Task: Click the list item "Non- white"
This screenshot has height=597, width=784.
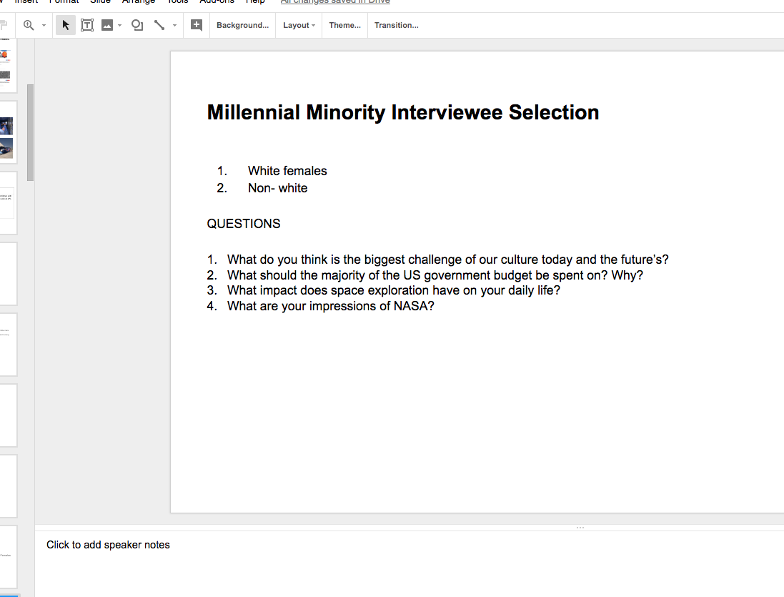Action: 277,188
